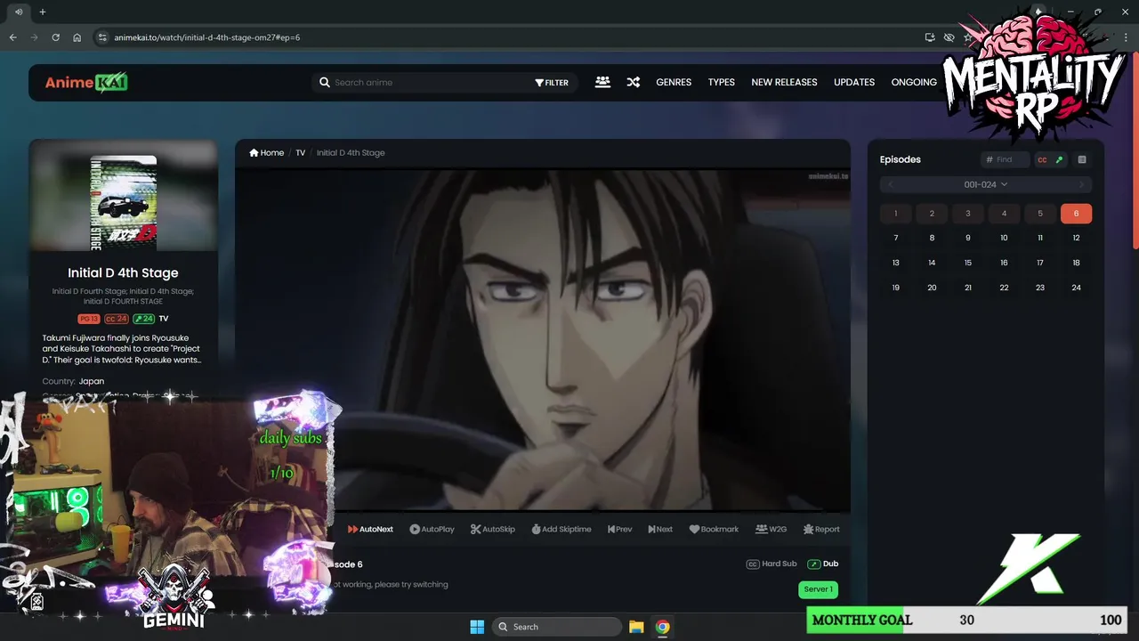This screenshot has height=641, width=1139.
Task: Go to the Next episode
Action: (x=661, y=529)
